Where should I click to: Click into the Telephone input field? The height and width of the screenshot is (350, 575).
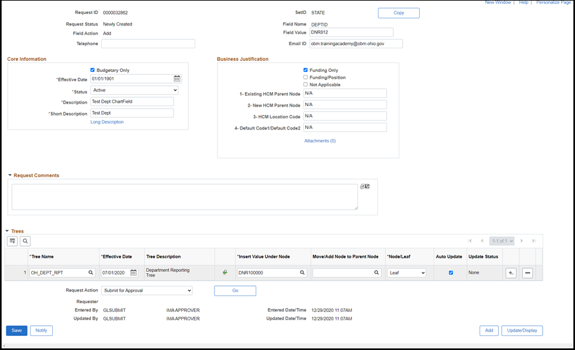[x=148, y=44]
